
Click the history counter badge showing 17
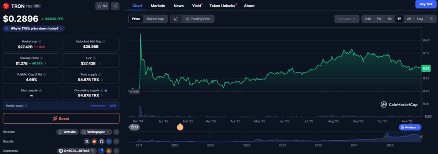[134, 127]
